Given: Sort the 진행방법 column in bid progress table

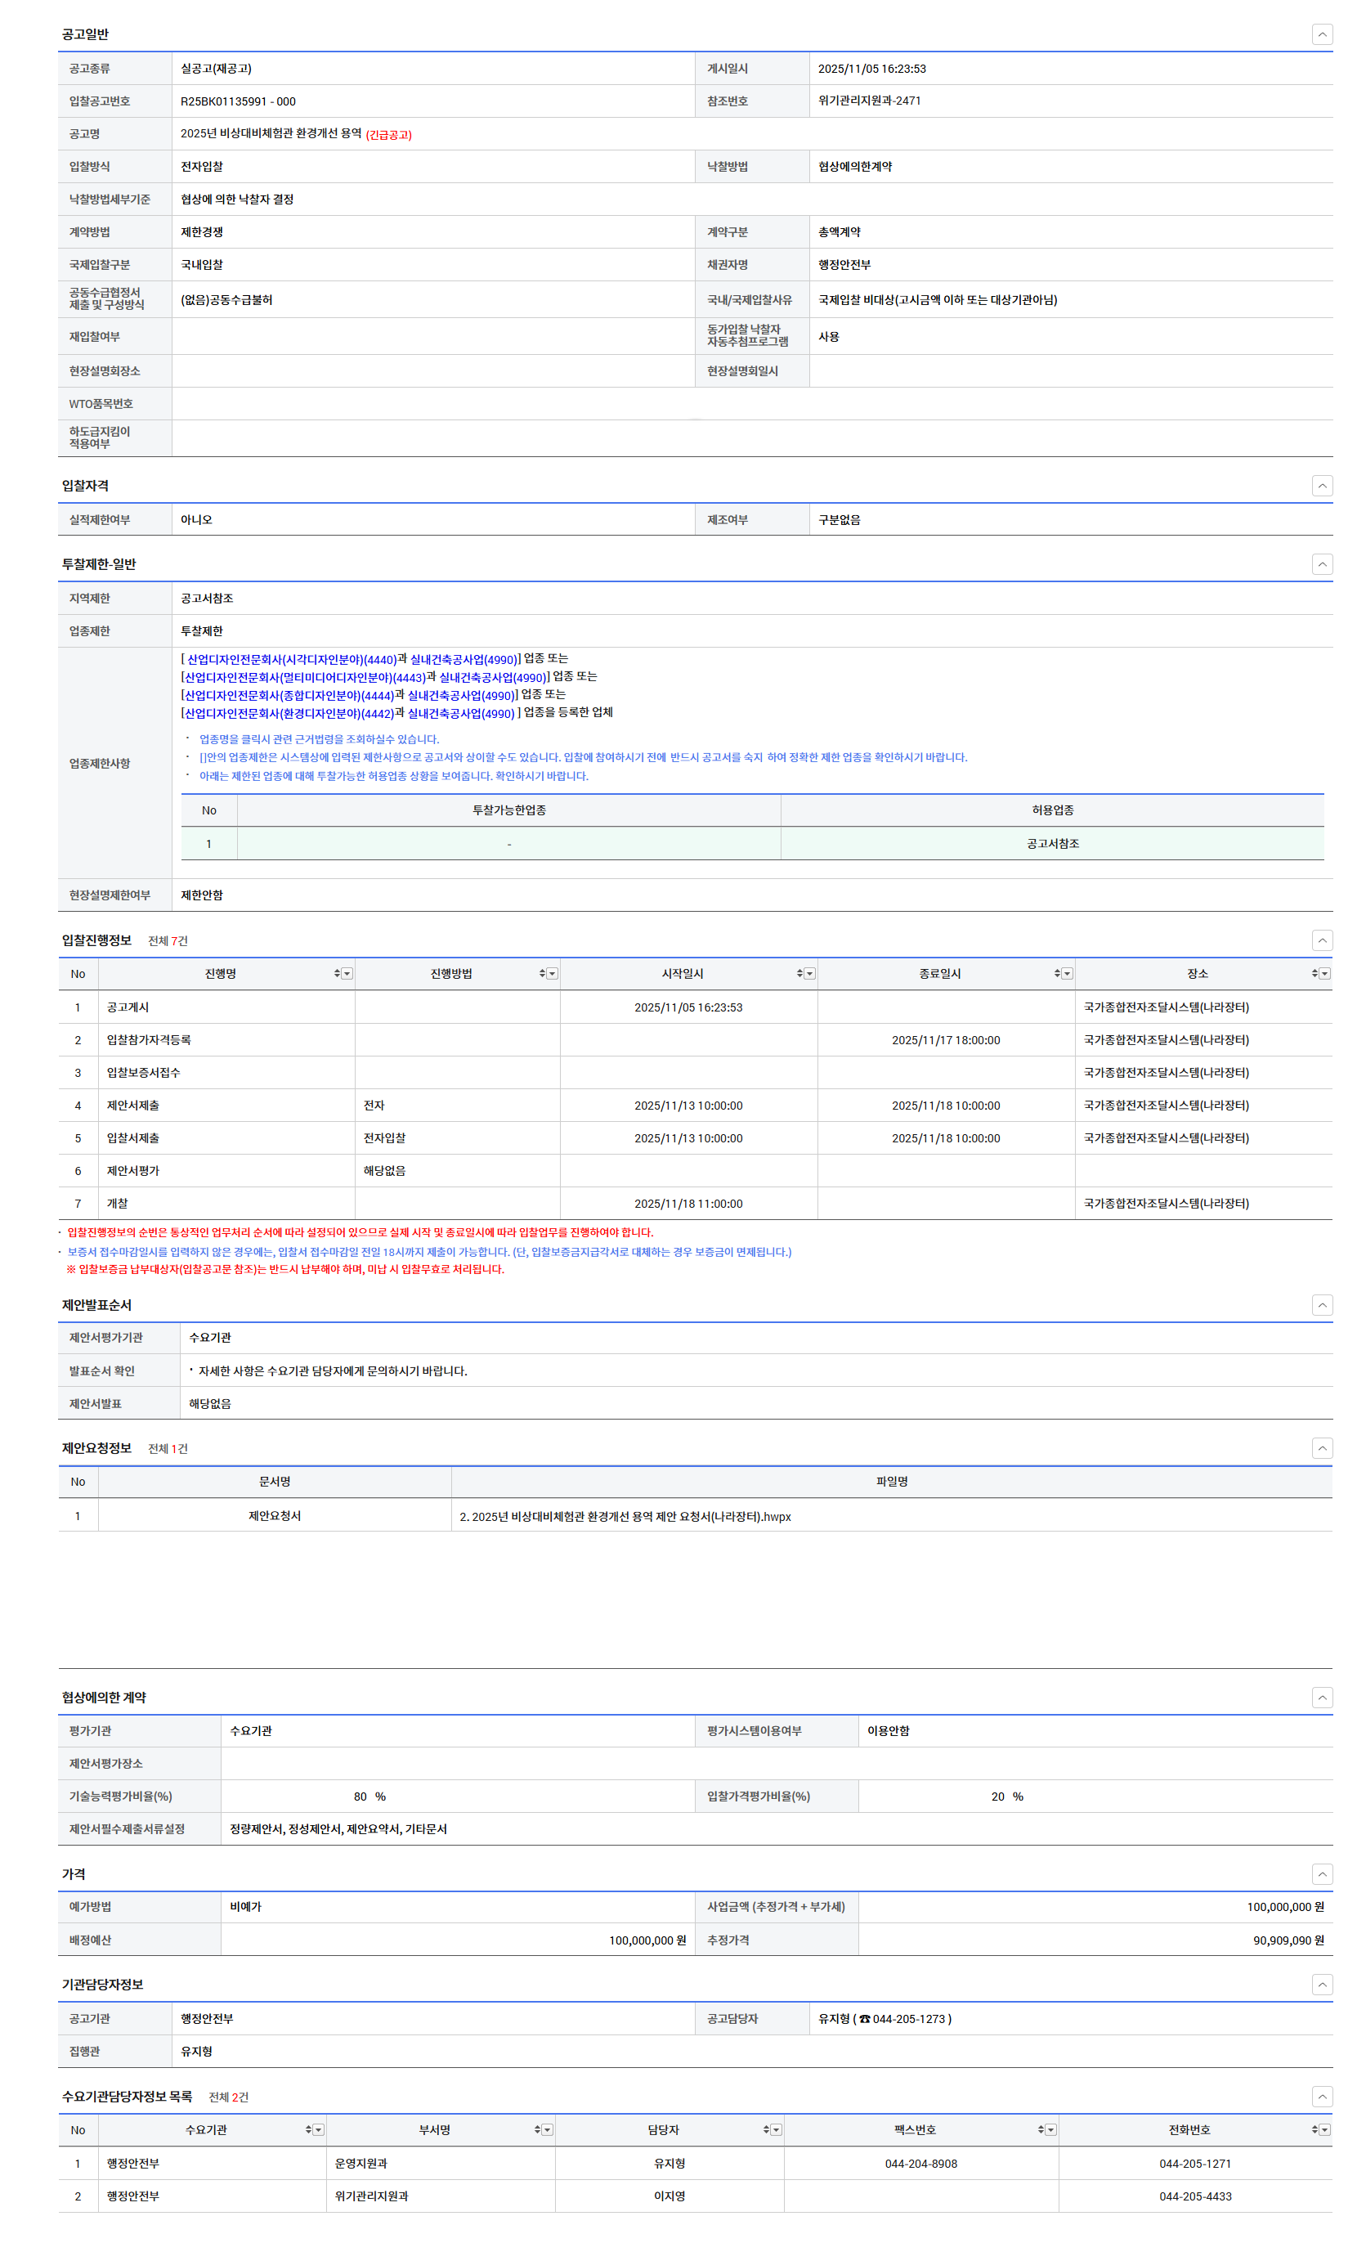Looking at the screenshot, I should [x=543, y=974].
